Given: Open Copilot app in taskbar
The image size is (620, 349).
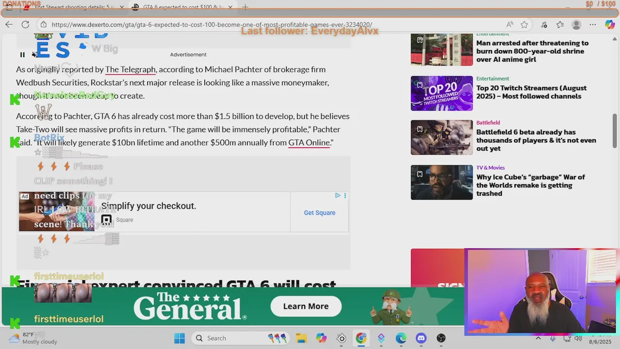Looking at the screenshot, I should pos(321,338).
